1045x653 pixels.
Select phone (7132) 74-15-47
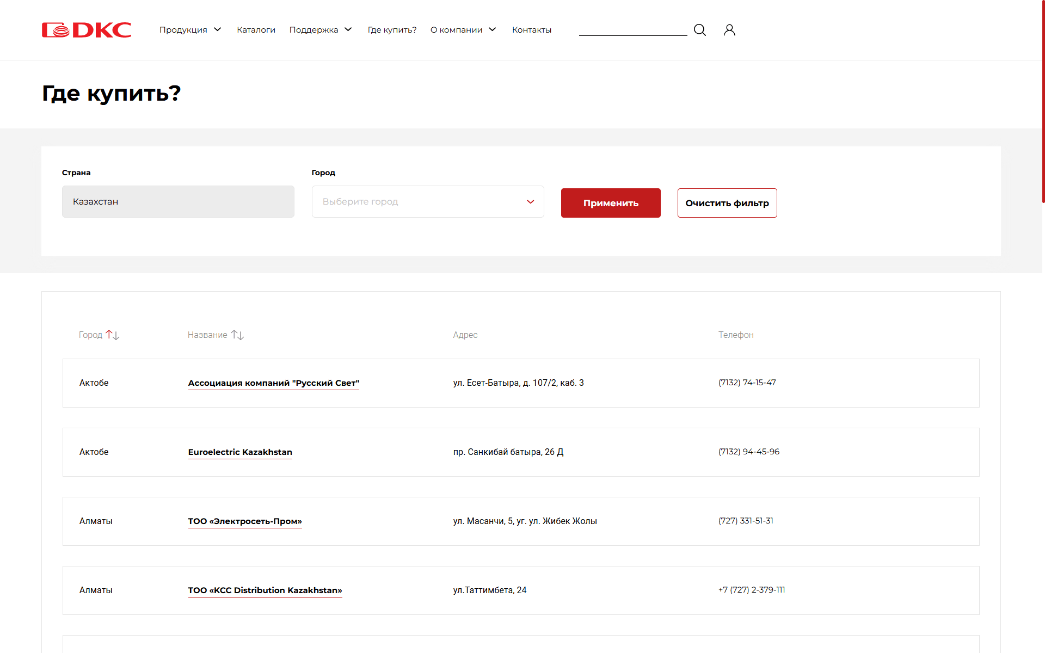coord(747,383)
